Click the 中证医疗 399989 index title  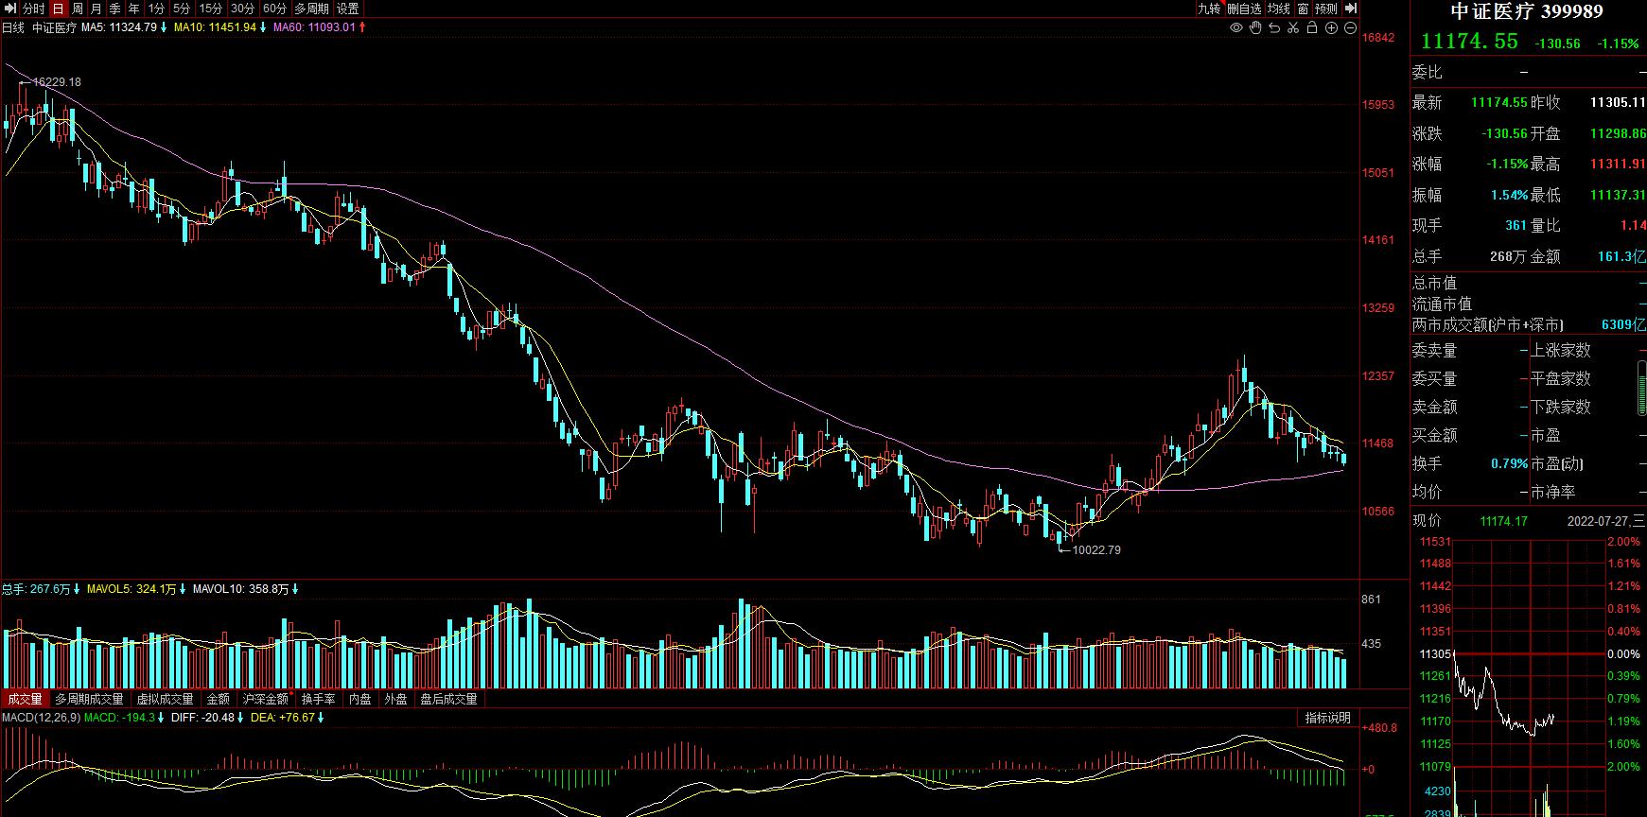click(1528, 11)
